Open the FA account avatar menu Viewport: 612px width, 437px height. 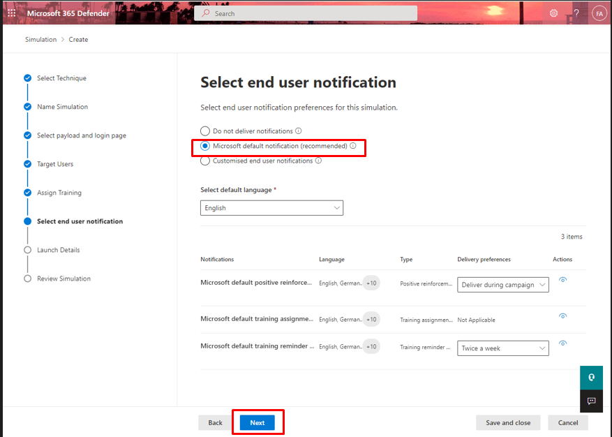pos(599,13)
